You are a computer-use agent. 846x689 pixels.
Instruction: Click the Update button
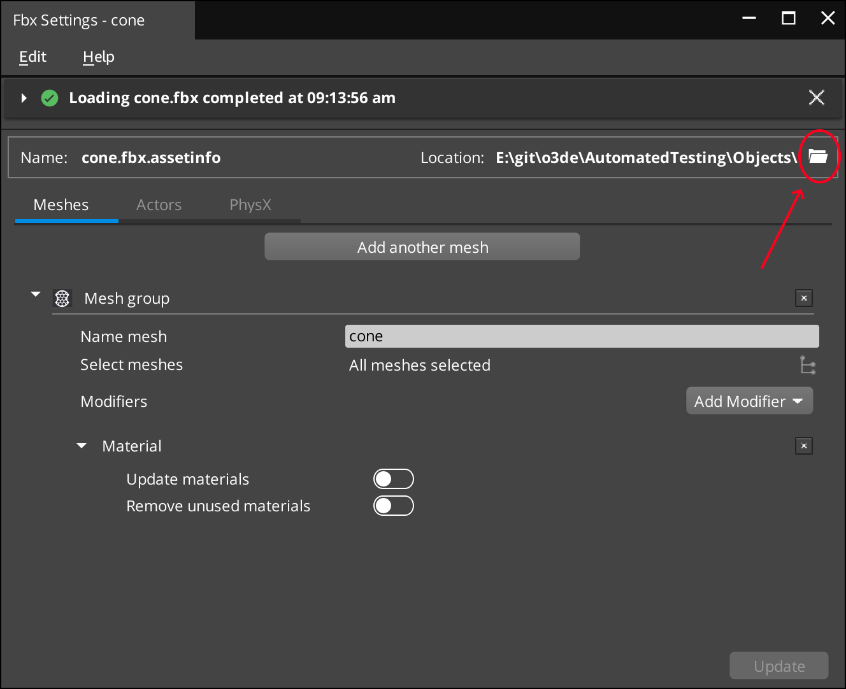pos(779,666)
